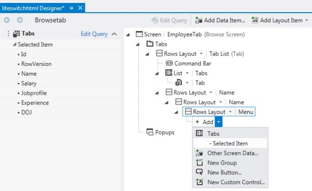Collapse the Menu Rows Layout node

click(x=176, y=112)
